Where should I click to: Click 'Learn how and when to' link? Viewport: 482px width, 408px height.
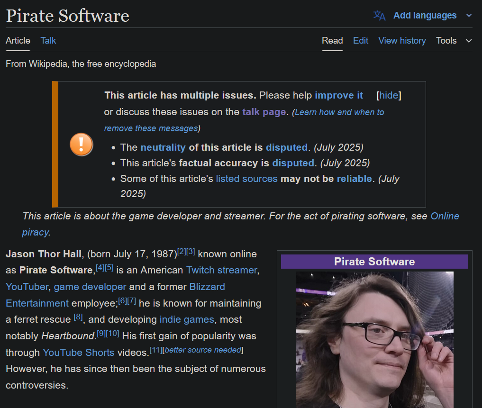tap(339, 112)
